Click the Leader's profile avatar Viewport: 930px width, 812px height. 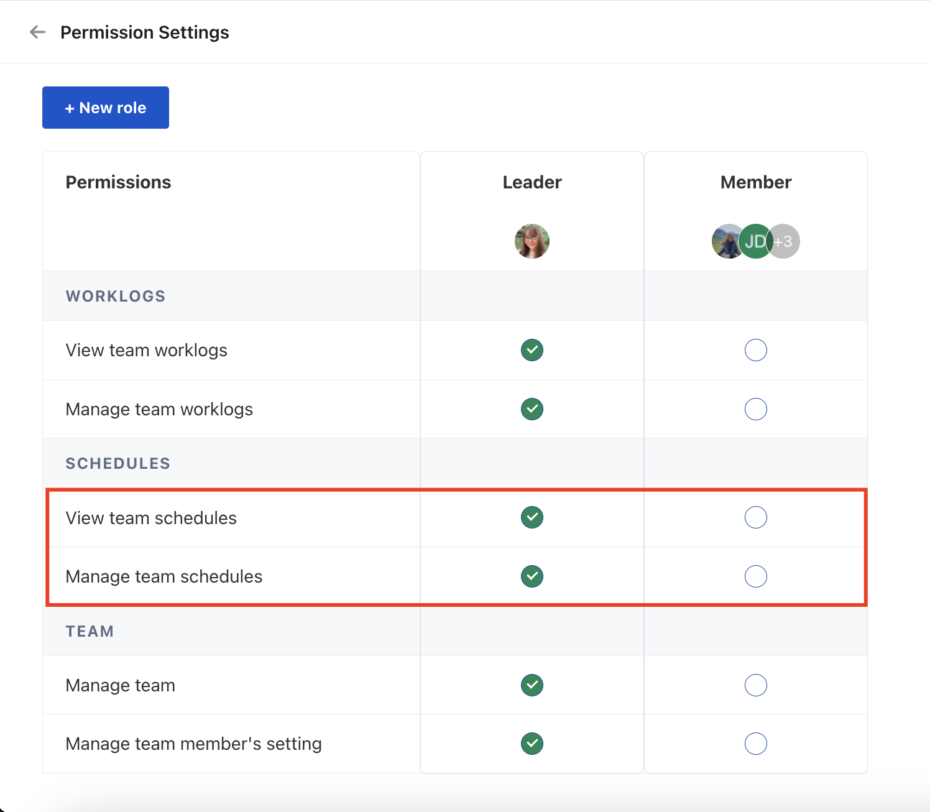click(532, 241)
